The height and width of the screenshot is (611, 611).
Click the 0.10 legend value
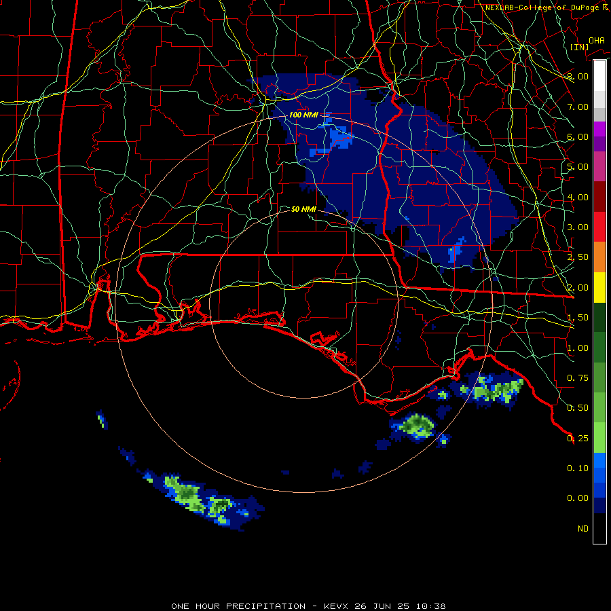pos(577,468)
